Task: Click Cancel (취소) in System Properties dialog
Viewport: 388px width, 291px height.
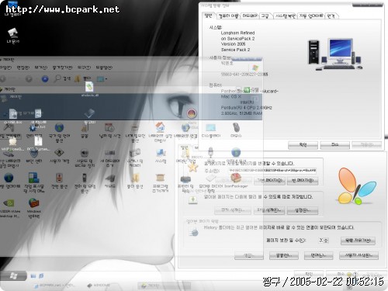Action: coord(335,145)
